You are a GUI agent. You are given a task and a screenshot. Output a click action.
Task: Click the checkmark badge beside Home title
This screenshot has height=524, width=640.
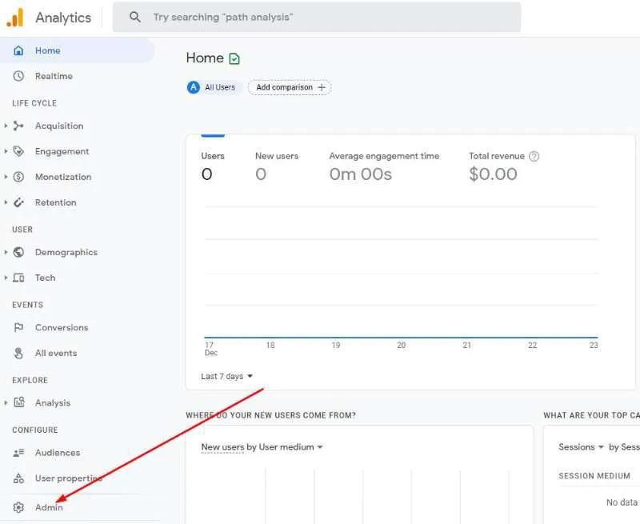[x=233, y=58]
